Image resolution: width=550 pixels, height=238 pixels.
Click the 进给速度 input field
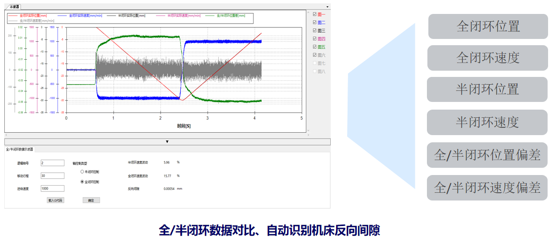coord(52,188)
